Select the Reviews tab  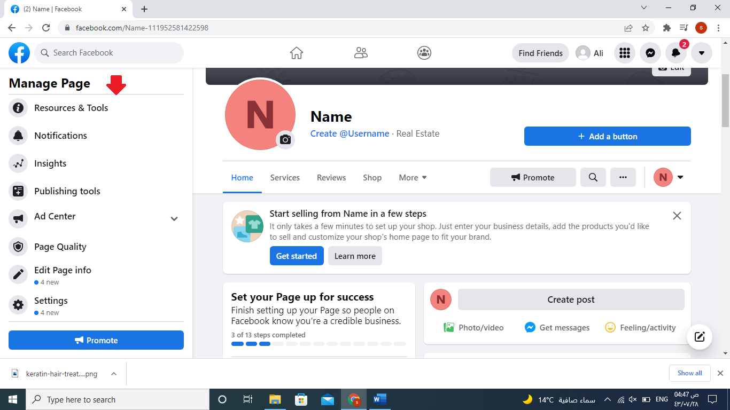coord(331,178)
